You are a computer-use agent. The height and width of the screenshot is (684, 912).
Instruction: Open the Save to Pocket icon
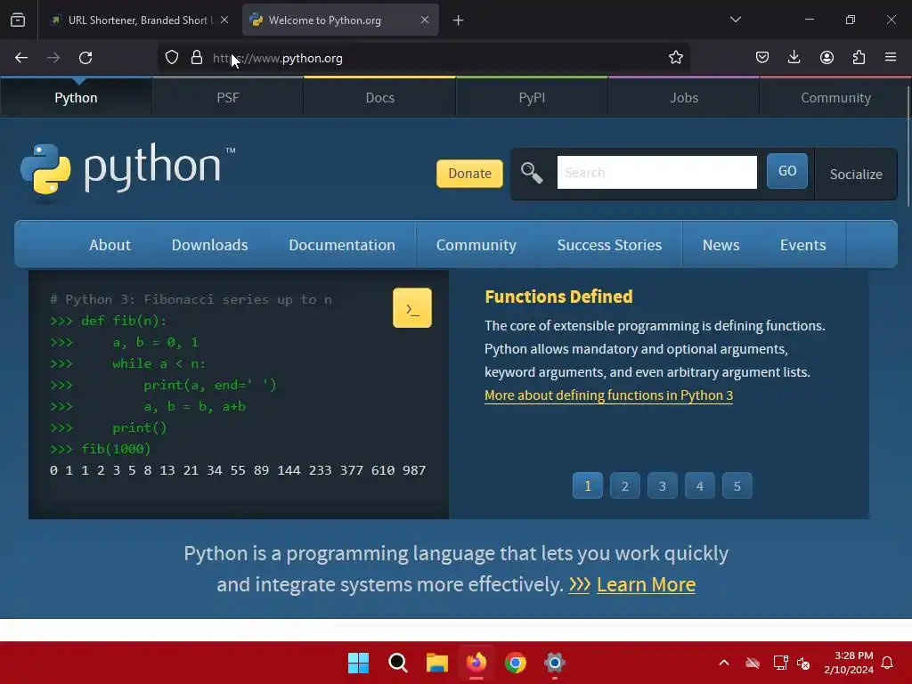coord(762,58)
